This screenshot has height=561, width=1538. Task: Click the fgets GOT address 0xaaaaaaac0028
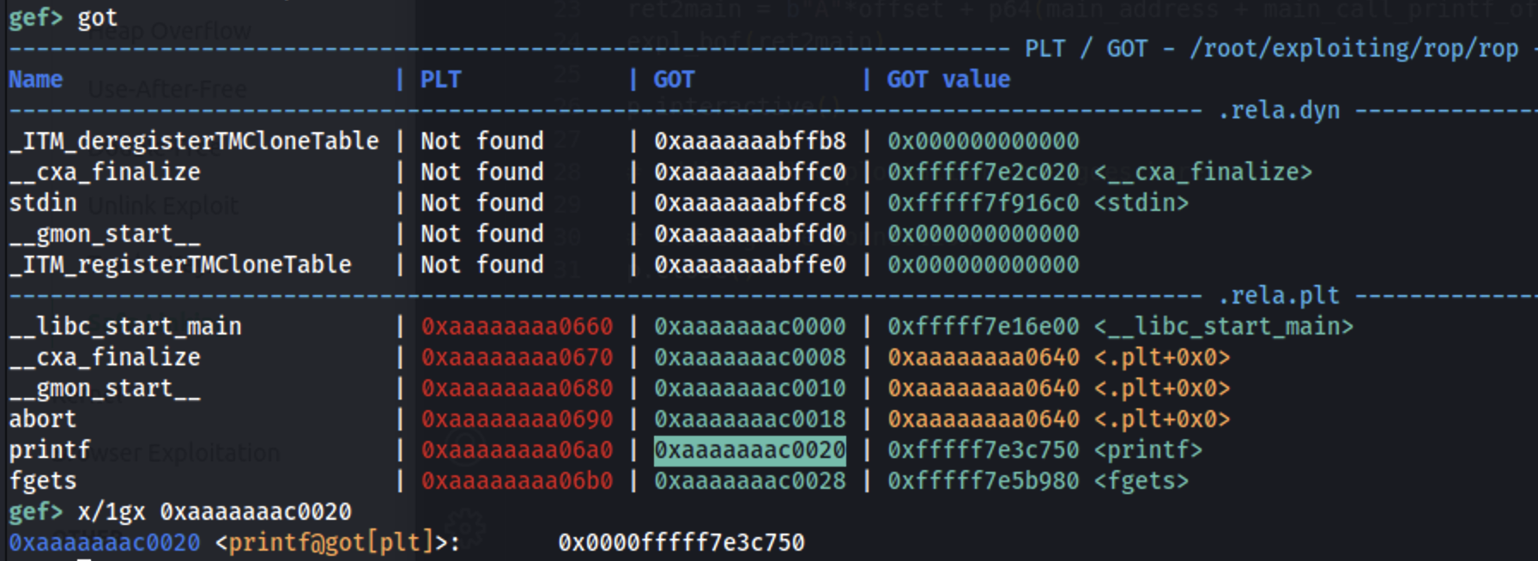pos(749,481)
